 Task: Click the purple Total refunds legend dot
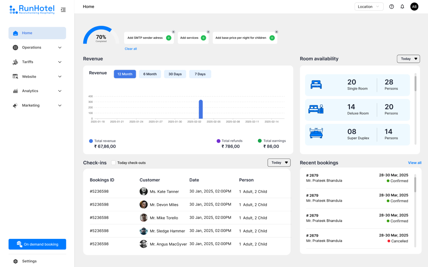218,141
